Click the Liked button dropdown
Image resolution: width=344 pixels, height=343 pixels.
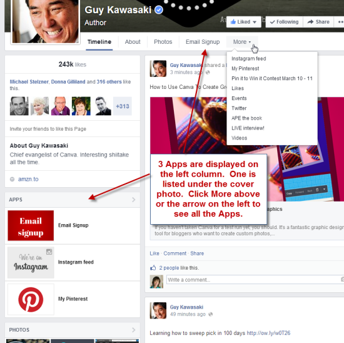pyautogui.click(x=244, y=22)
